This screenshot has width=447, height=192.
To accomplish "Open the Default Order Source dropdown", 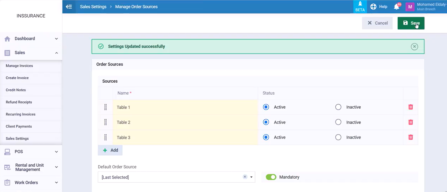I will 251,177.
